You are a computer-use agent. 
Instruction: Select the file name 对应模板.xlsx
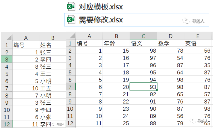(x=101, y=7)
